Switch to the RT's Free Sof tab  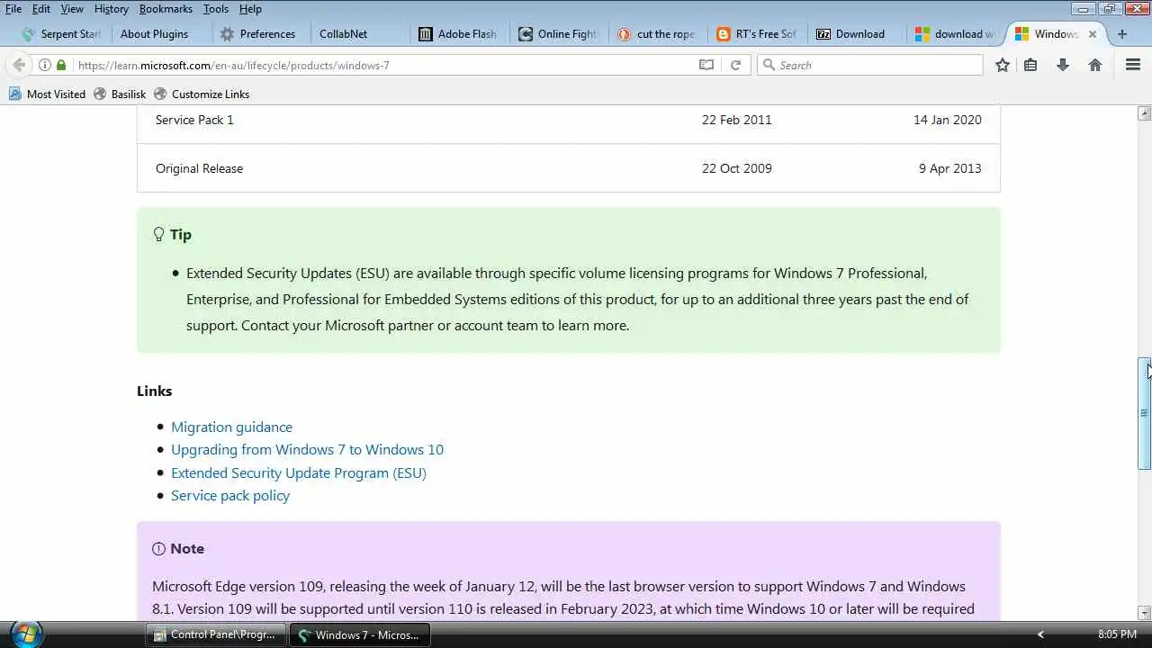pos(756,34)
